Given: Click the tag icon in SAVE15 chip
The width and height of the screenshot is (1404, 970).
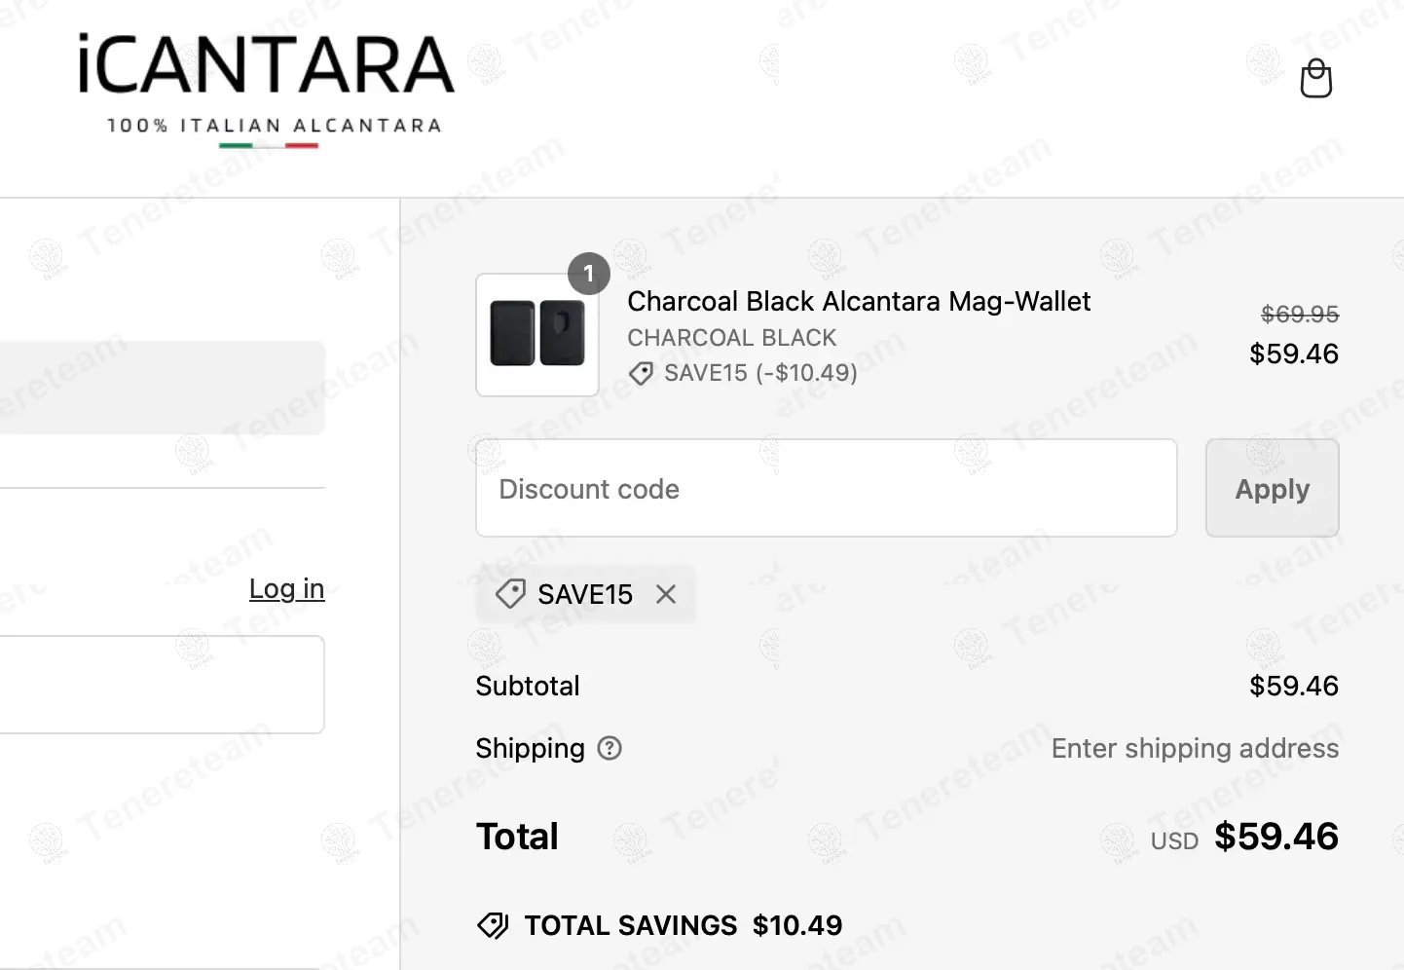Looking at the screenshot, I should [x=510, y=594].
